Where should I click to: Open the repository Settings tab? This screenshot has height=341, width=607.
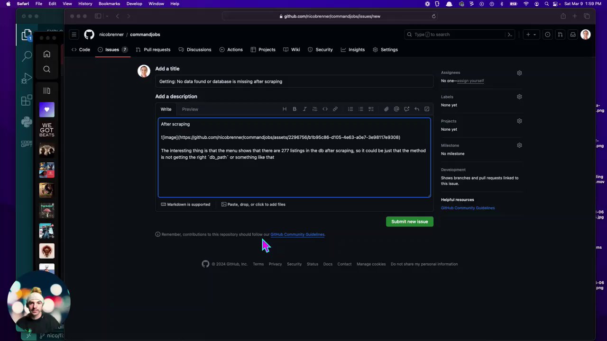point(385,49)
